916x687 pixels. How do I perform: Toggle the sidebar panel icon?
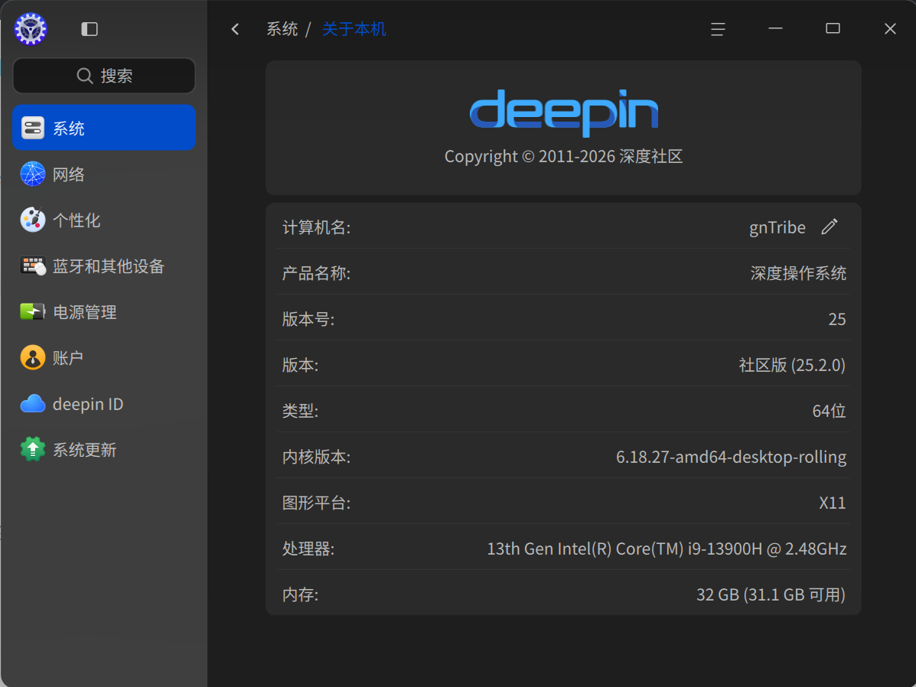tap(90, 28)
